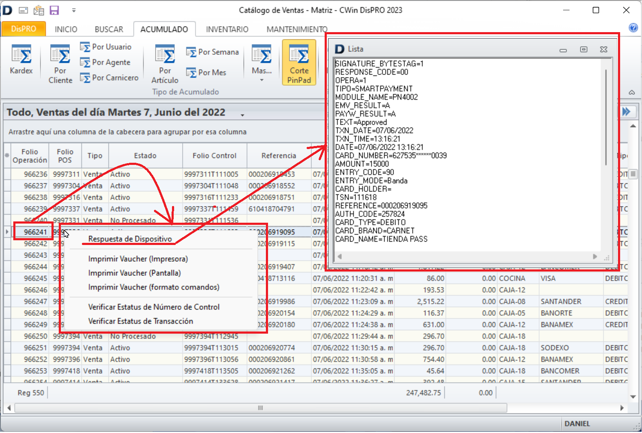Image resolution: width=642 pixels, height=433 pixels.
Task: Pick the Por Semana accumulation option
Action: [x=212, y=52]
